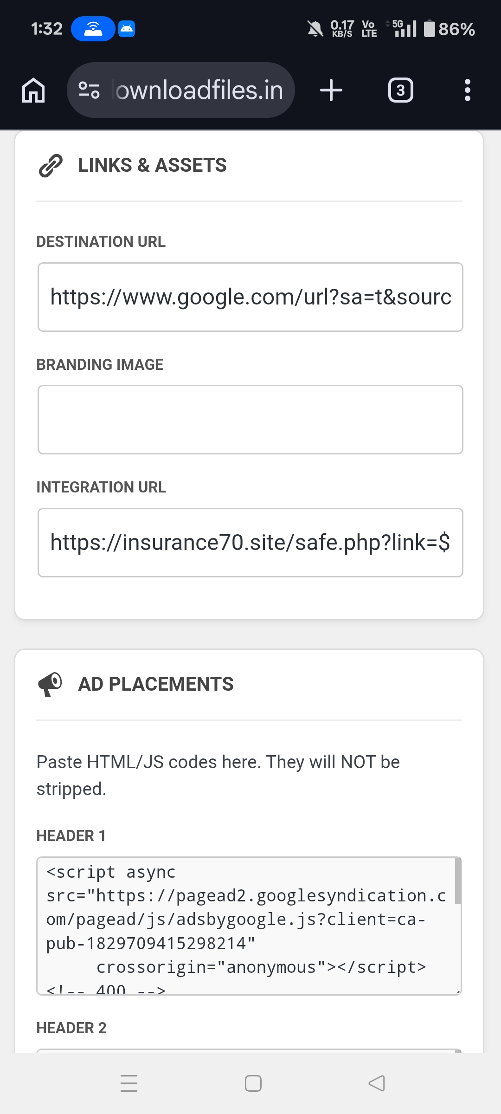501x1114 pixels.
Task: Edit the Destination URL field
Action: (250, 297)
